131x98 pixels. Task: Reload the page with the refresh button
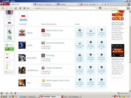(x=16, y=8)
